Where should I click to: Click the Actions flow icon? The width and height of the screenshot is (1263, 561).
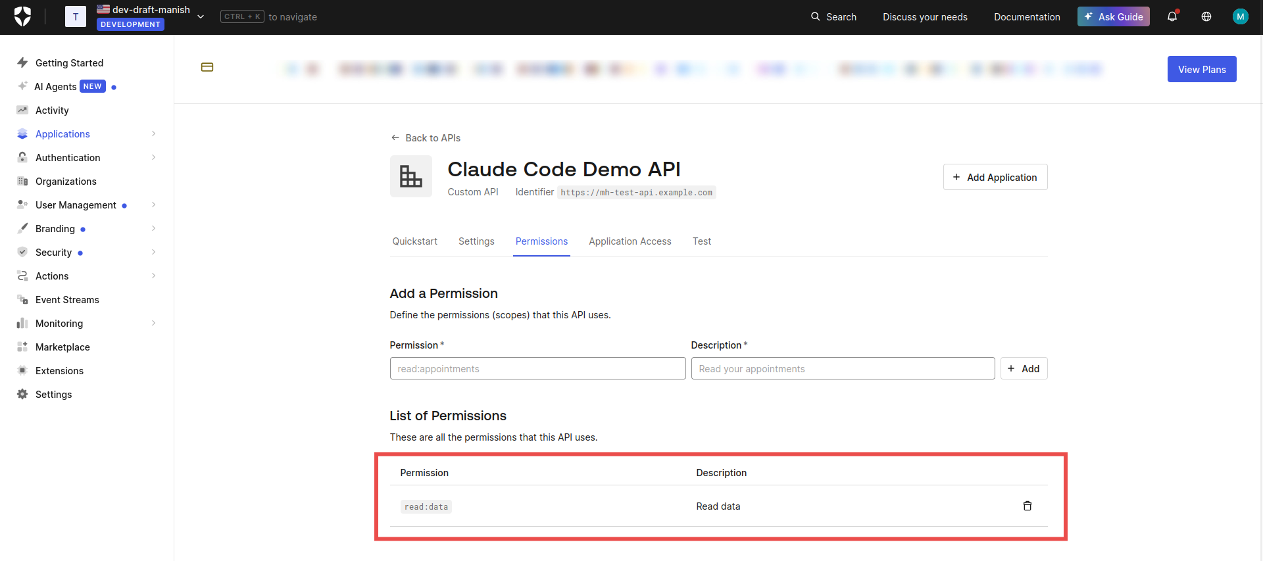pos(22,276)
